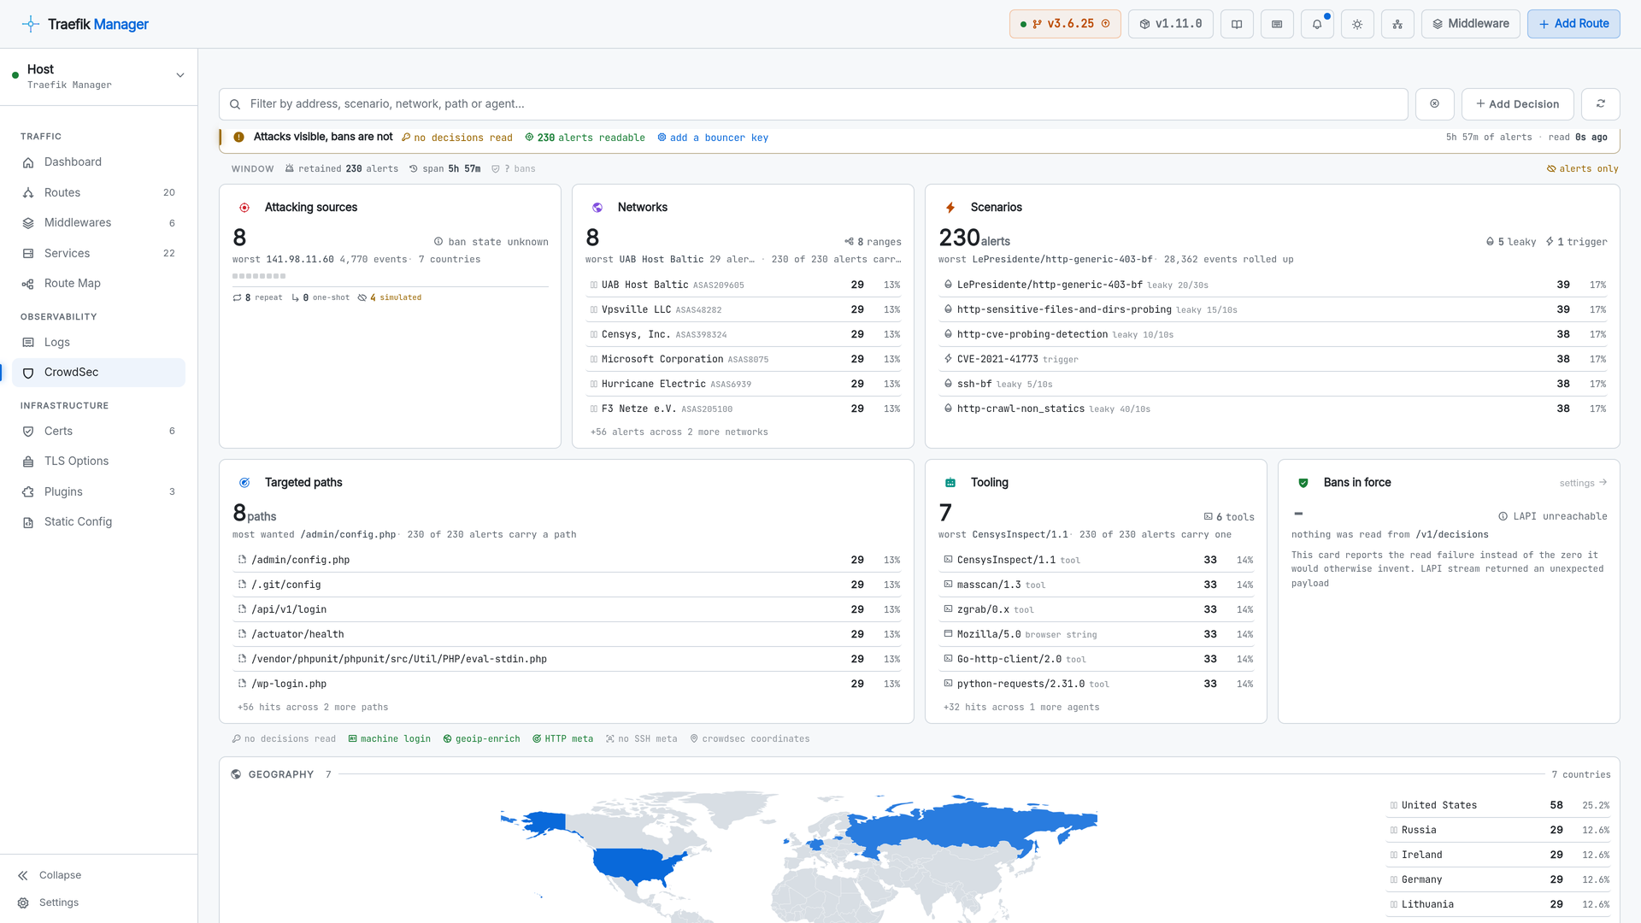Refresh the CrowdSec data
The height and width of the screenshot is (923, 1641).
pyautogui.click(x=1601, y=104)
